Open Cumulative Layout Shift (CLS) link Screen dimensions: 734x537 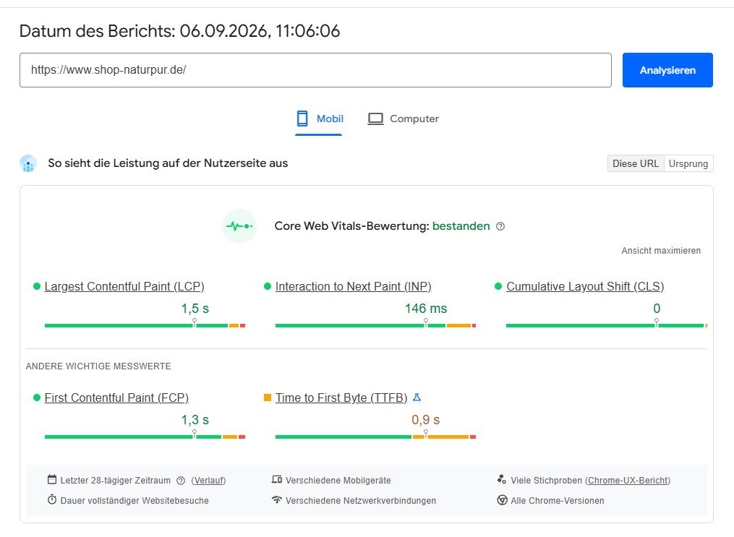point(585,286)
